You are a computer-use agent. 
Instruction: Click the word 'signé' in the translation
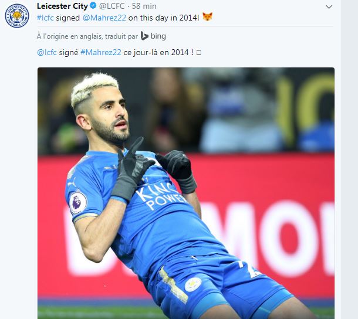(x=69, y=52)
